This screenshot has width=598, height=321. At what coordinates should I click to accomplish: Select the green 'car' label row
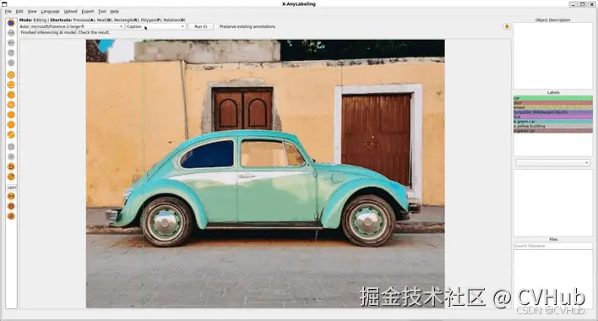[552, 98]
